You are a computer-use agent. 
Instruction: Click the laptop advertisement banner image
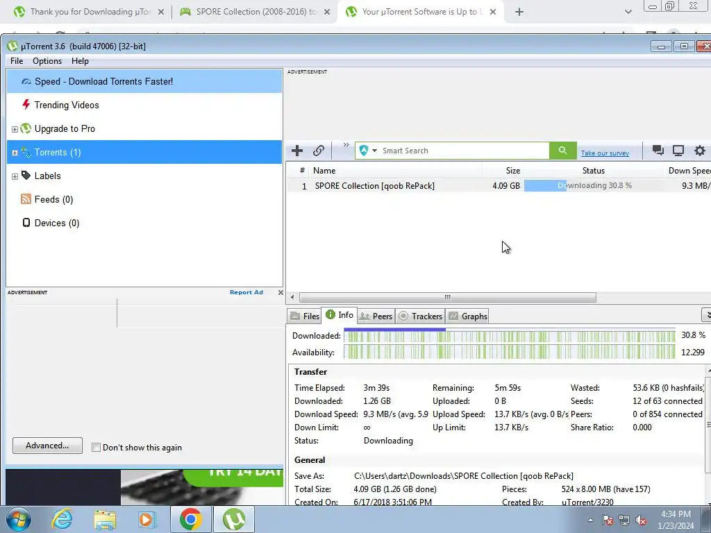pyautogui.click(x=144, y=487)
